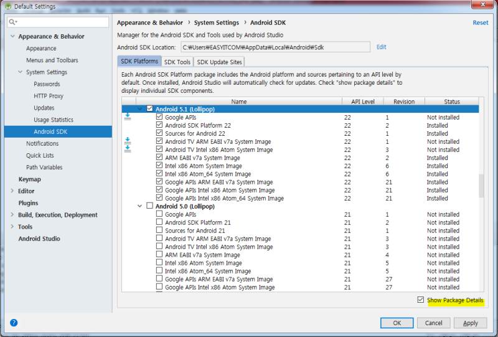Check Sources for Android 21
This screenshot has height=337, width=498.
(159, 230)
